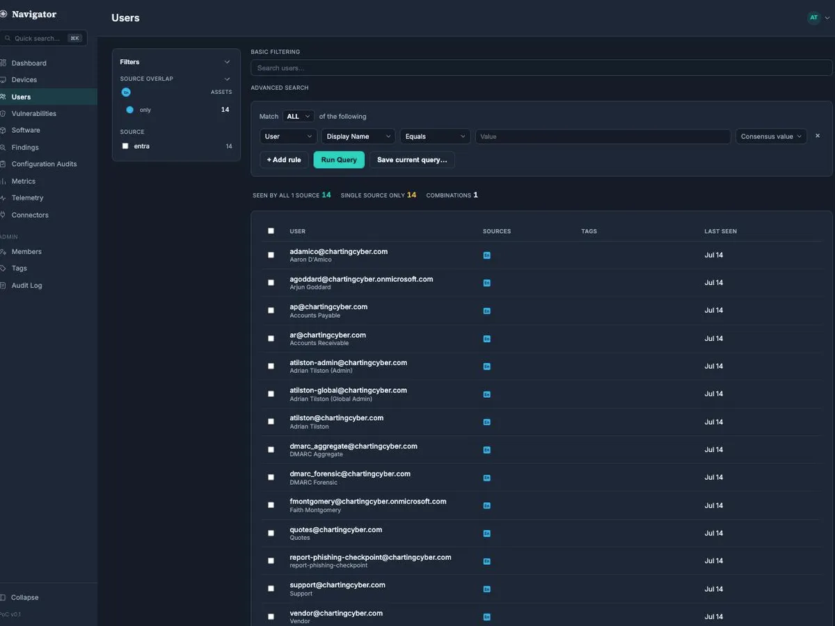Click the source icon in dmarc_forensic row

click(487, 478)
